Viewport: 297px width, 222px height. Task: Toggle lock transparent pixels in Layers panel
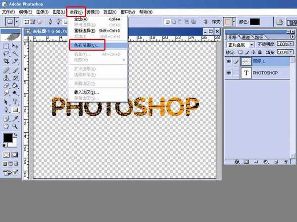coord(240,52)
